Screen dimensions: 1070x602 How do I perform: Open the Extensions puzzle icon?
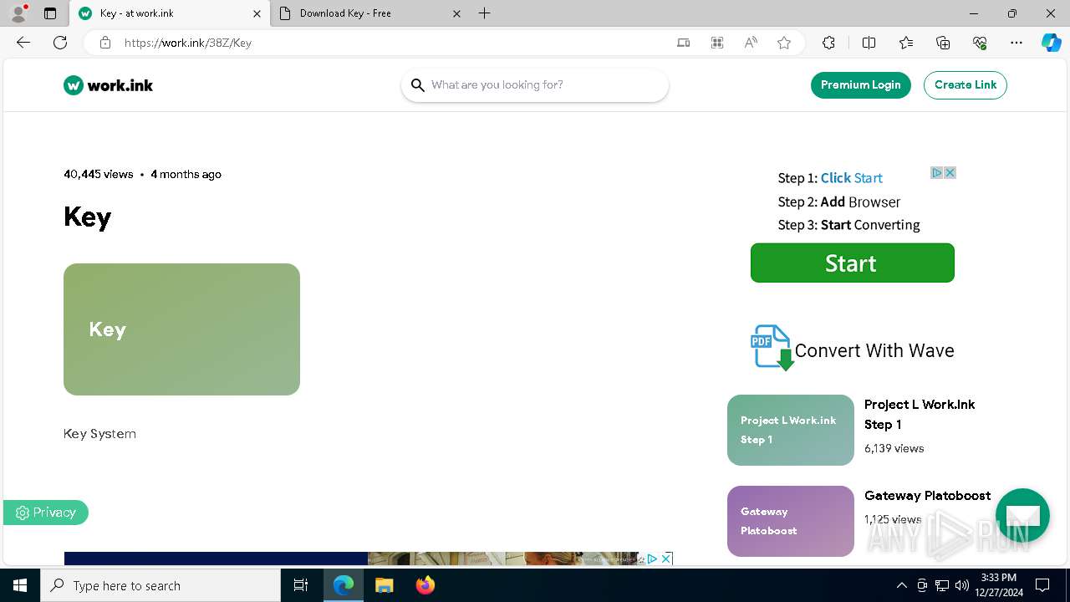(x=828, y=43)
